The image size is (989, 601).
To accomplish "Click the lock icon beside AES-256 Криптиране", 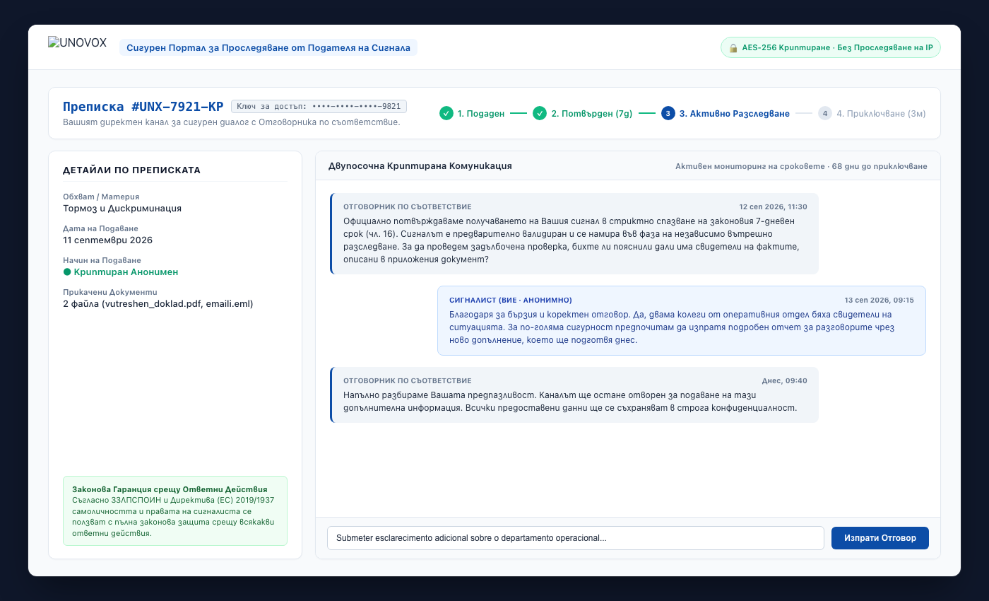I will point(733,48).
